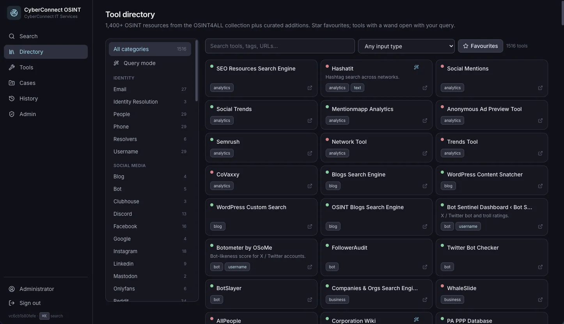Screen dimensions: 564x324
Task: Filter by the People category
Action: coord(150,114)
